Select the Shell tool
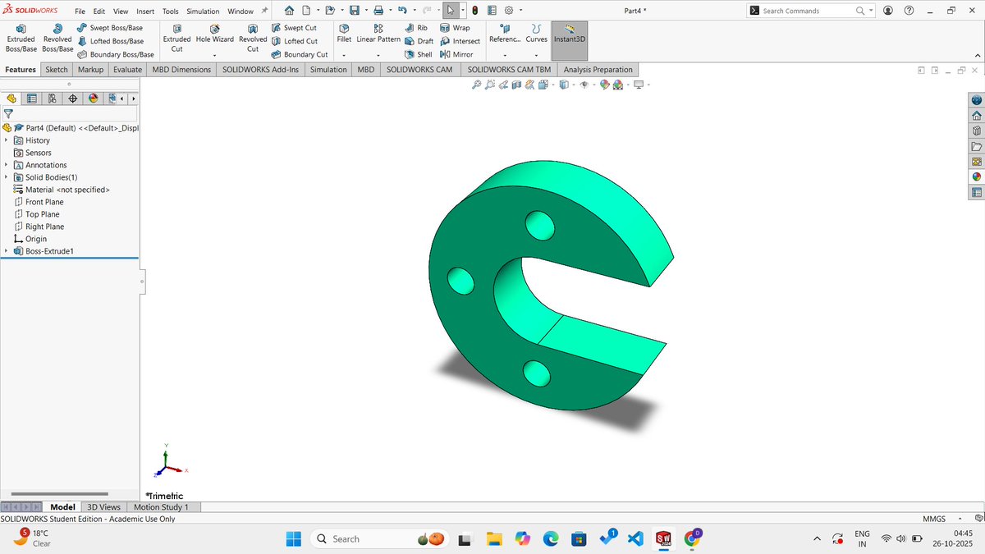 point(419,54)
